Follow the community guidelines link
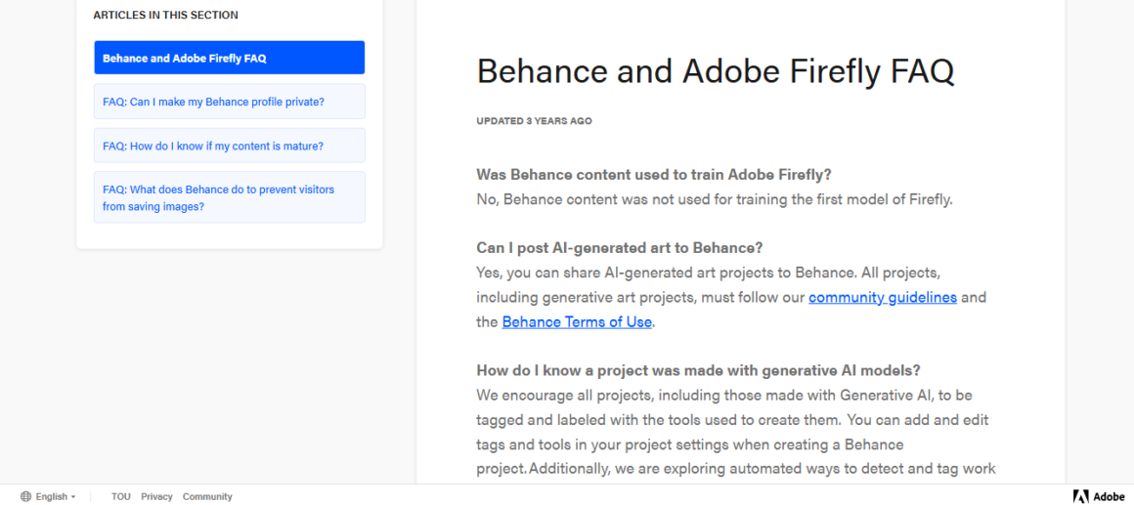This screenshot has height=505, width=1134. point(883,297)
